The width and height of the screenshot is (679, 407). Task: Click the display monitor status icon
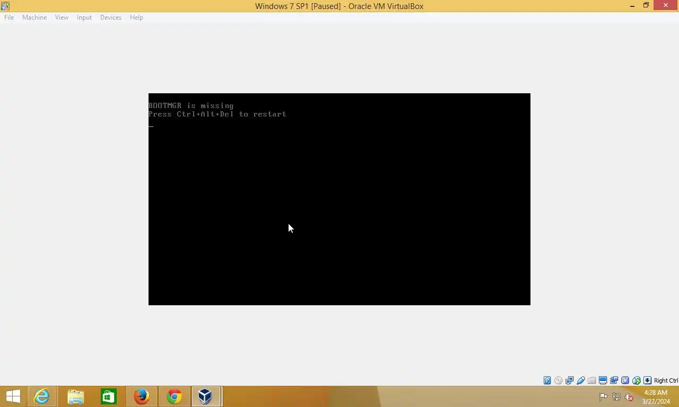tap(603, 381)
